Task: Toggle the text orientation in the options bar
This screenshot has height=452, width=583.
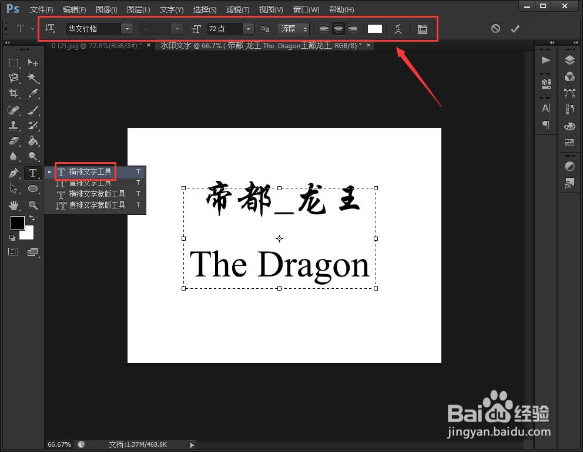Action: click(51, 28)
